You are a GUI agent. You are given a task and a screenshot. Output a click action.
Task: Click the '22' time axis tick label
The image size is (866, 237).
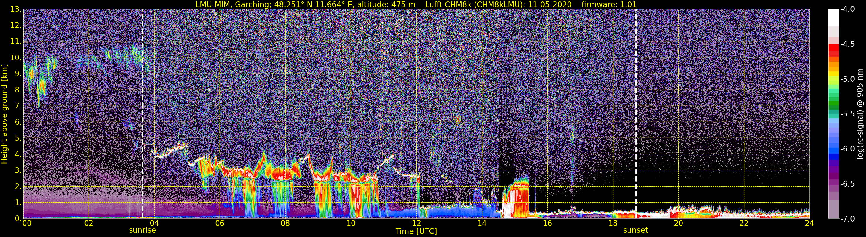[x=744, y=224]
